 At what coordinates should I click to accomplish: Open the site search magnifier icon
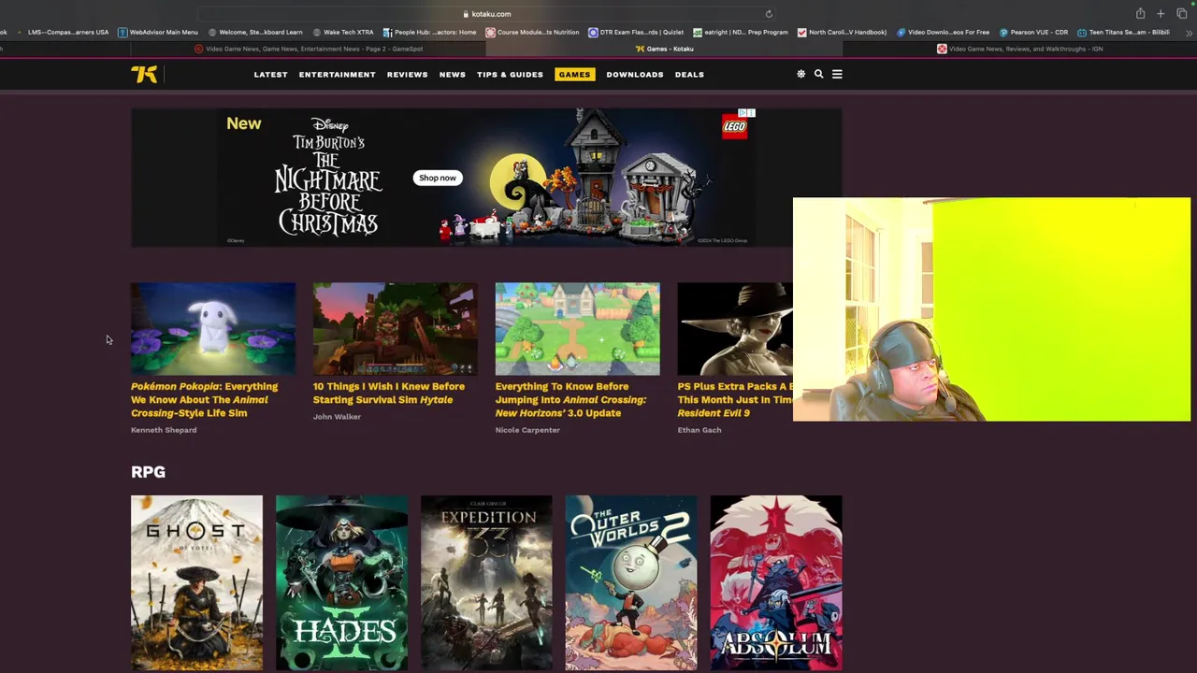(818, 74)
